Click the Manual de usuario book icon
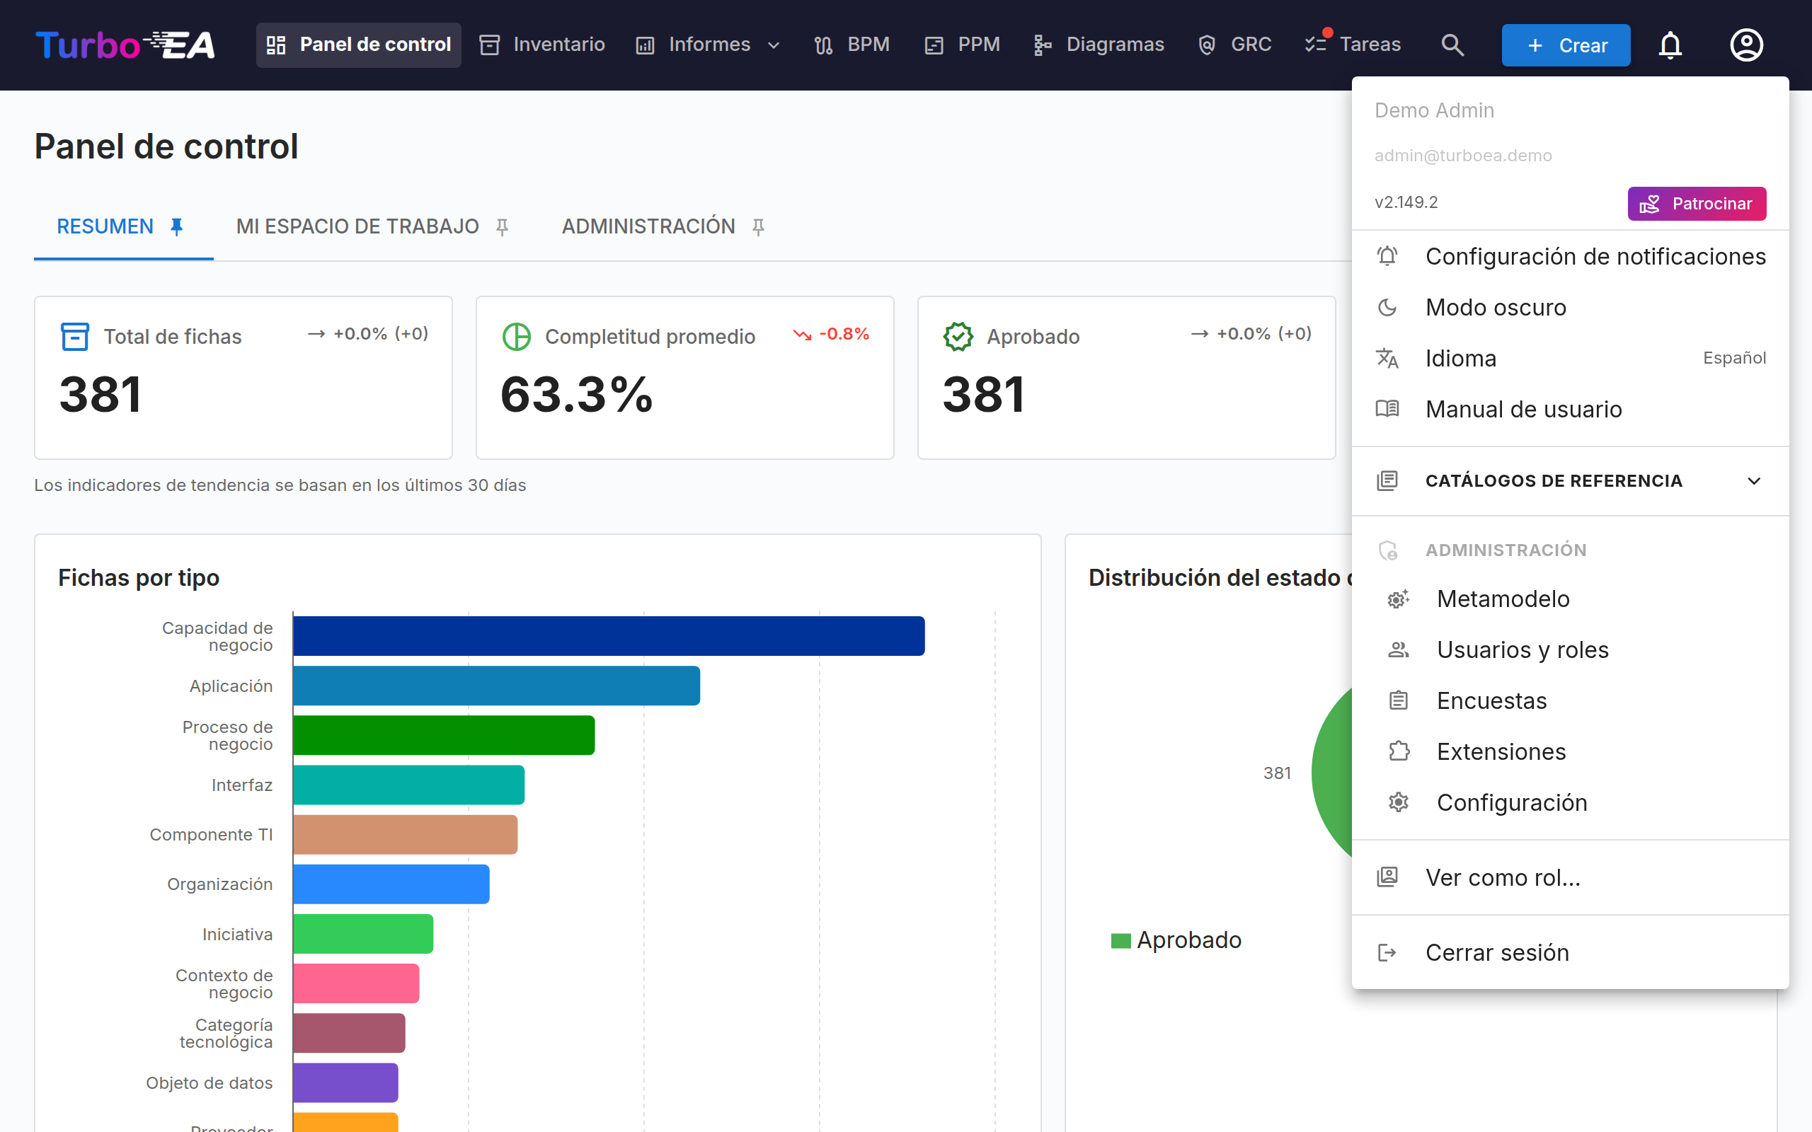 pos(1387,410)
